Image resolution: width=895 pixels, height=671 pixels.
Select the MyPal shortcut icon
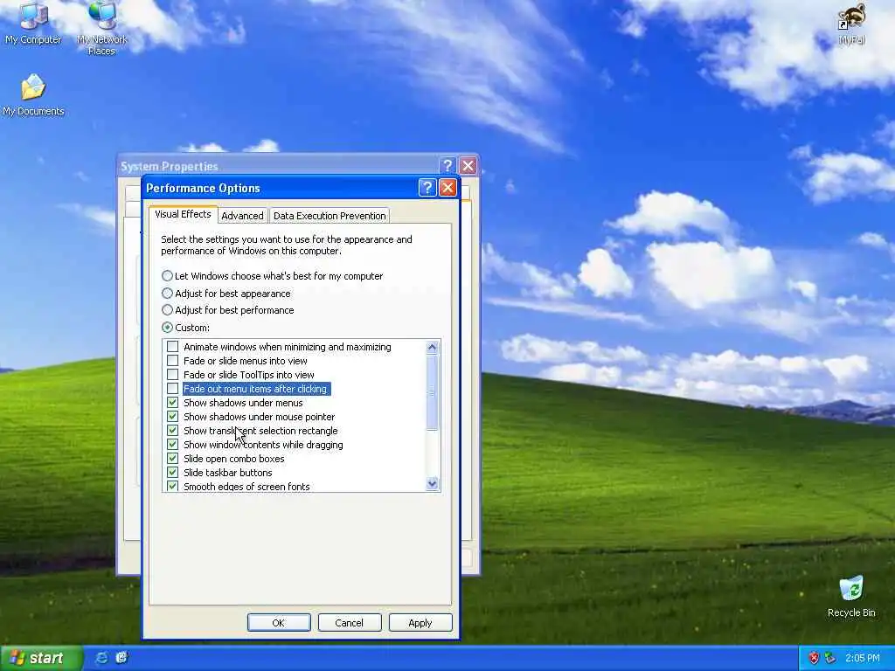[851, 24]
